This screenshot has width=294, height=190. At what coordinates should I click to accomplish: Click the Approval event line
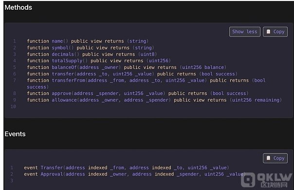[135, 174]
